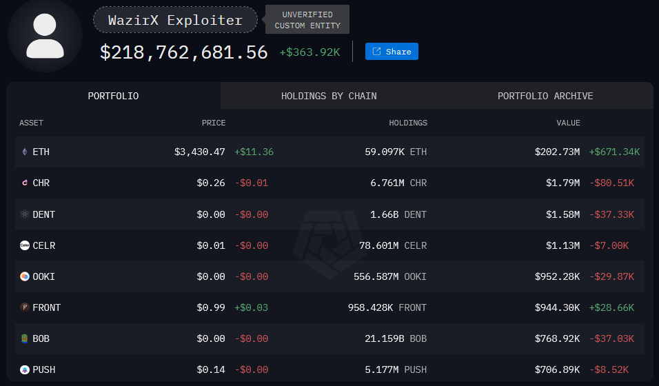Click the WazirX Exploiter entity name
This screenshot has height=386, width=659.
coord(175,20)
